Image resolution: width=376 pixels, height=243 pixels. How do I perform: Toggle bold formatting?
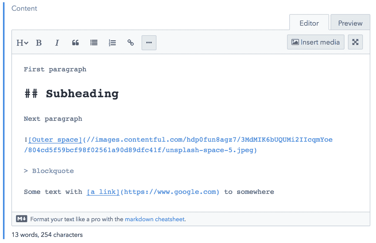39,43
